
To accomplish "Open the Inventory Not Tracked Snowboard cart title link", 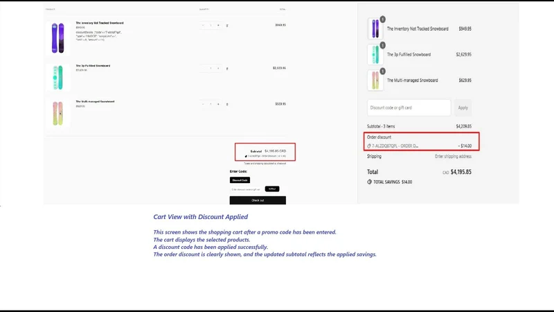I will pos(100,23).
